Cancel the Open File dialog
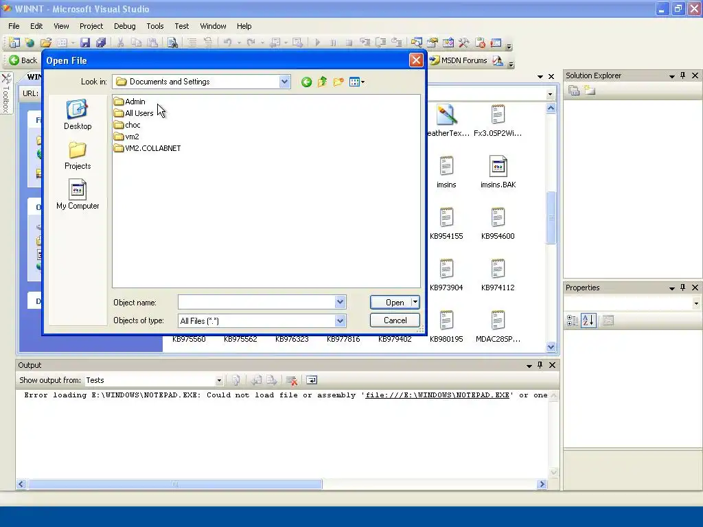 [x=395, y=320]
